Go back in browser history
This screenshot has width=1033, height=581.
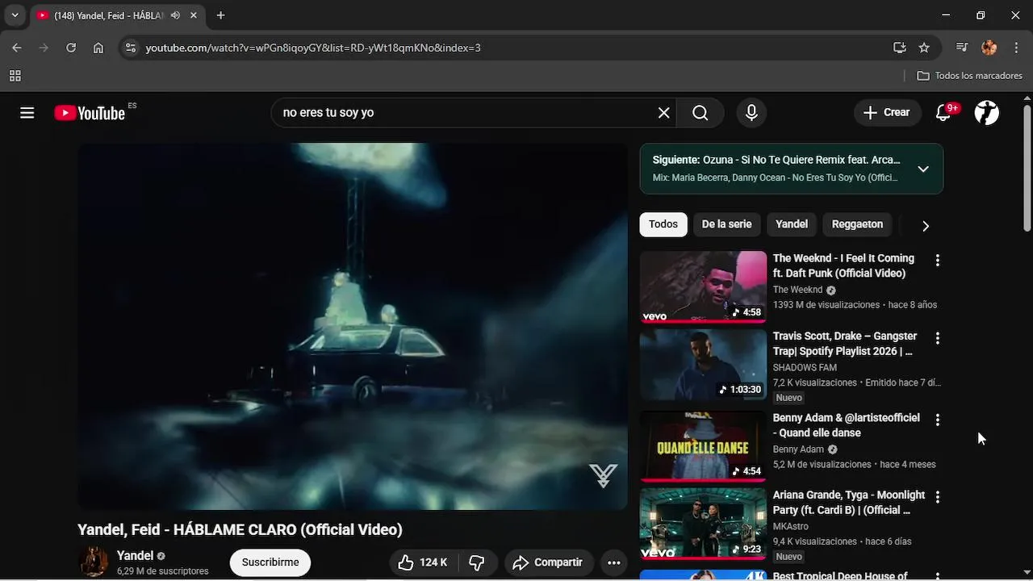pyautogui.click(x=17, y=48)
